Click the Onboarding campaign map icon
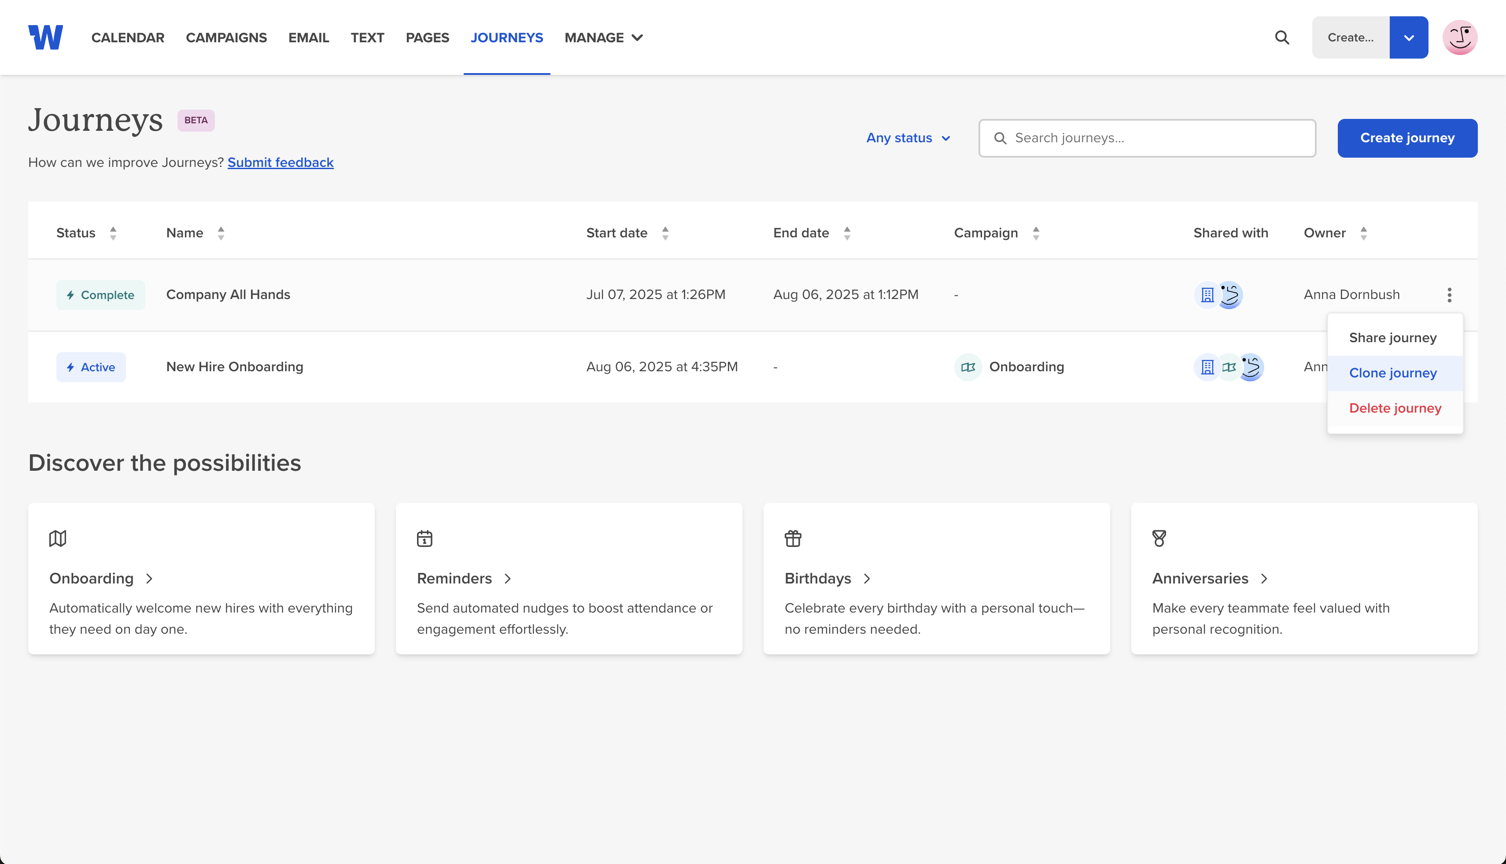 (x=968, y=367)
